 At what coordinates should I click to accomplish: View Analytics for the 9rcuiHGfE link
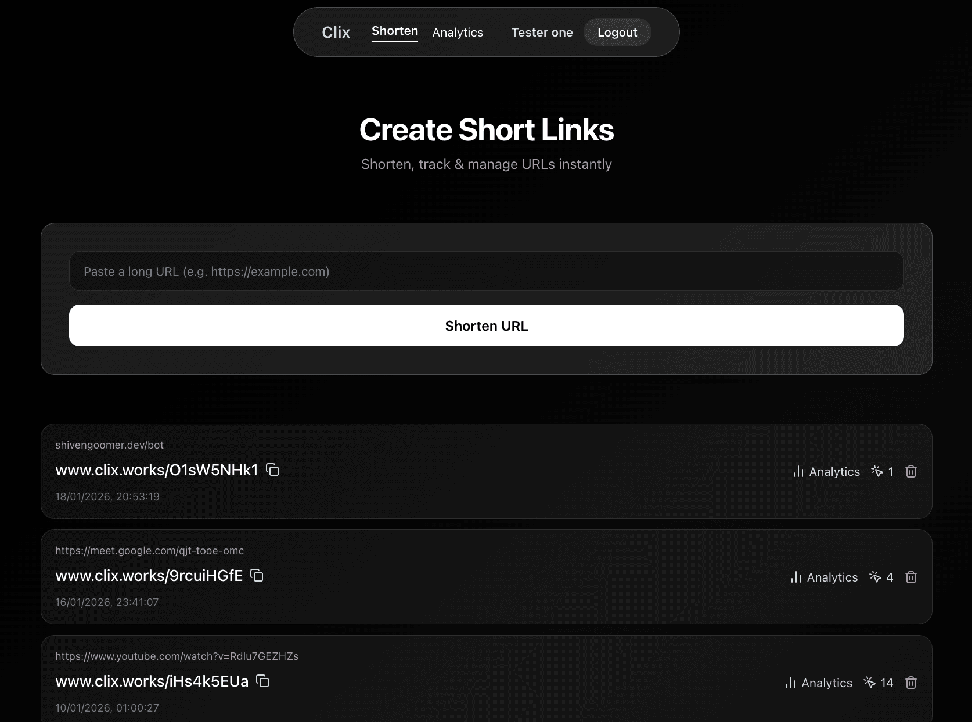click(824, 577)
